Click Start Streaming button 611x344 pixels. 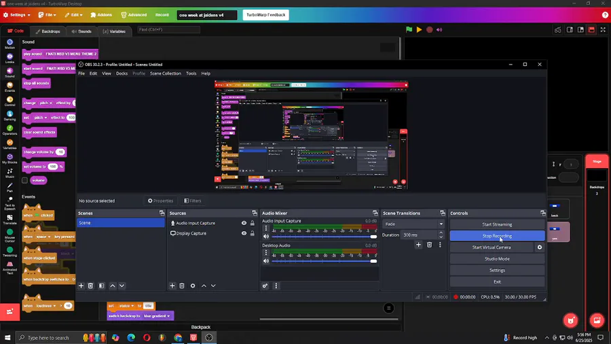[x=497, y=224]
